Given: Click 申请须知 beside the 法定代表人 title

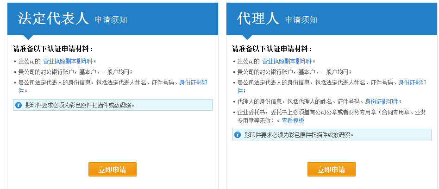Looking at the screenshot, I should coord(111,20).
